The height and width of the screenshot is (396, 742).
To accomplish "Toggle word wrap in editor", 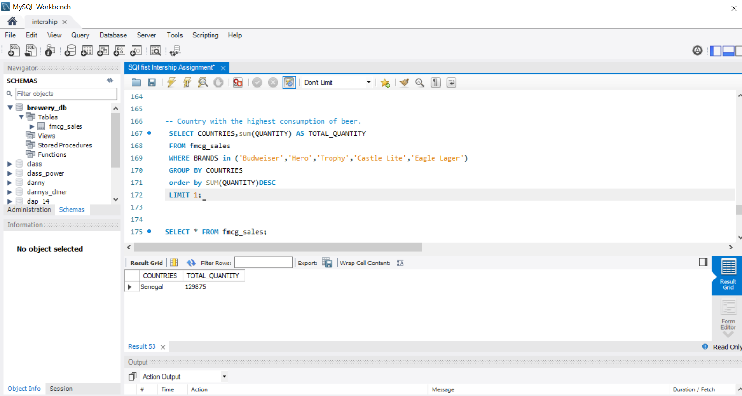I will pos(451,82).
